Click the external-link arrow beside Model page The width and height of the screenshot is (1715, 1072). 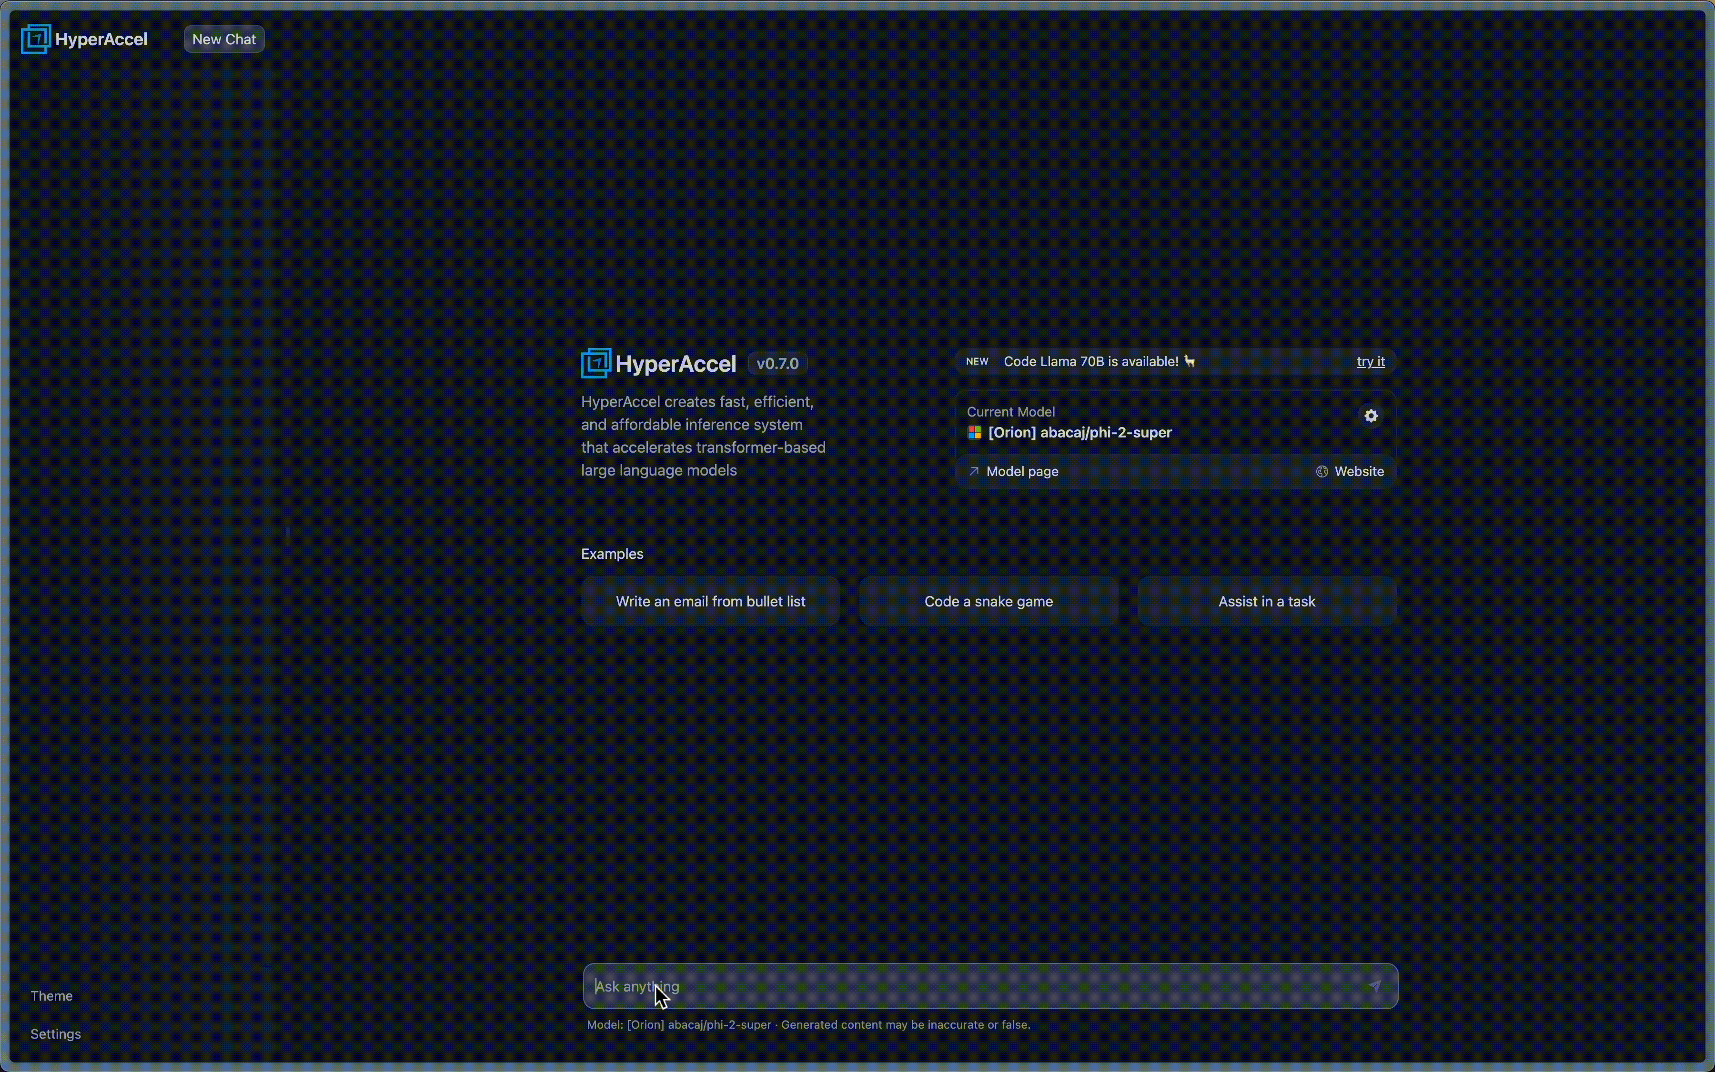pos(975,471)
